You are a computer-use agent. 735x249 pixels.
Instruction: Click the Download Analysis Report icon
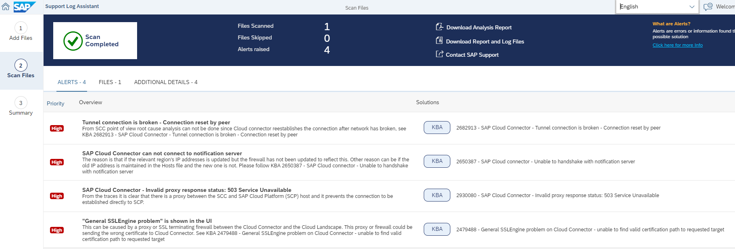[x=439, y=27]
